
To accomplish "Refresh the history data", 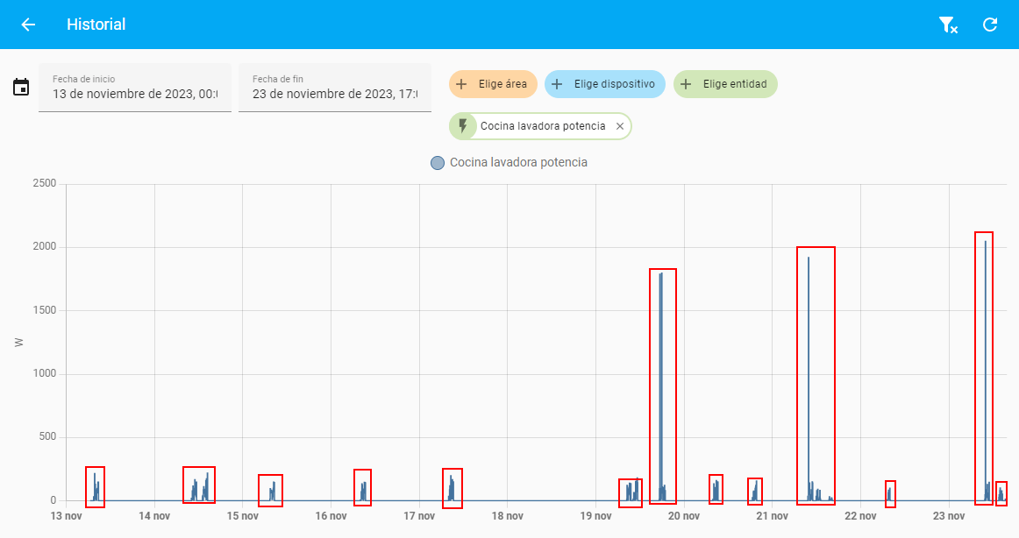I will [x=990, y=25].
